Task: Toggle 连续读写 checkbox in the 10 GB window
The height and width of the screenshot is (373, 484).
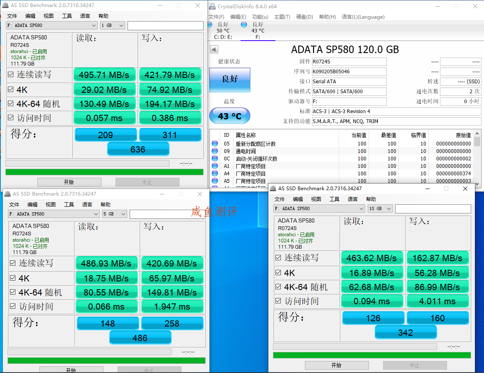Action: (x=278, y=257)
